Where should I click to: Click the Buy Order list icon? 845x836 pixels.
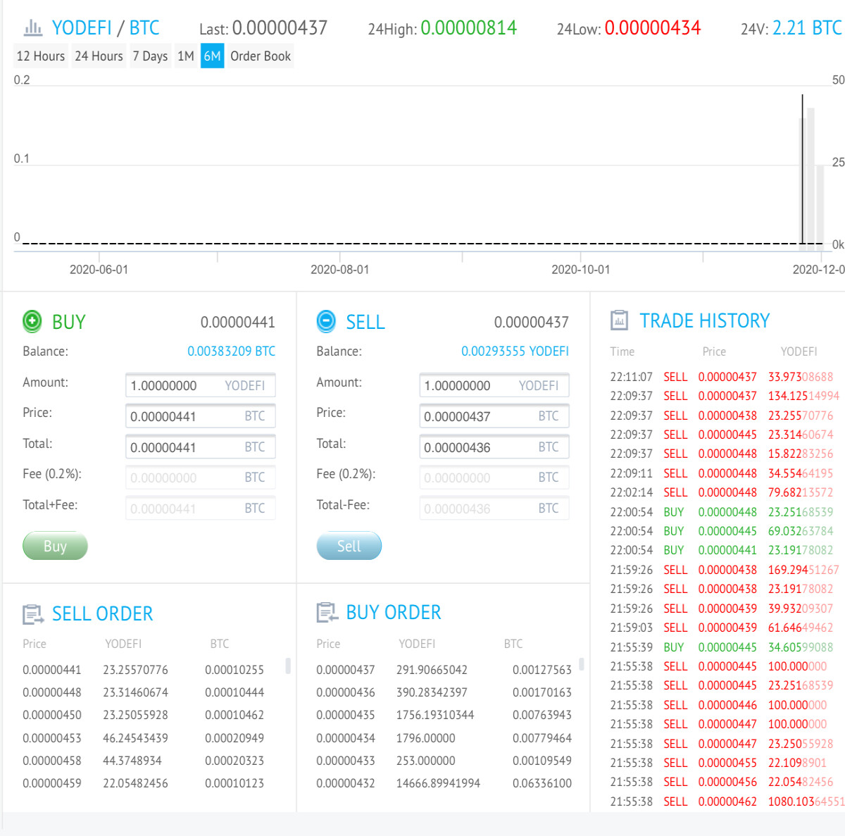(x=327, y=613)
